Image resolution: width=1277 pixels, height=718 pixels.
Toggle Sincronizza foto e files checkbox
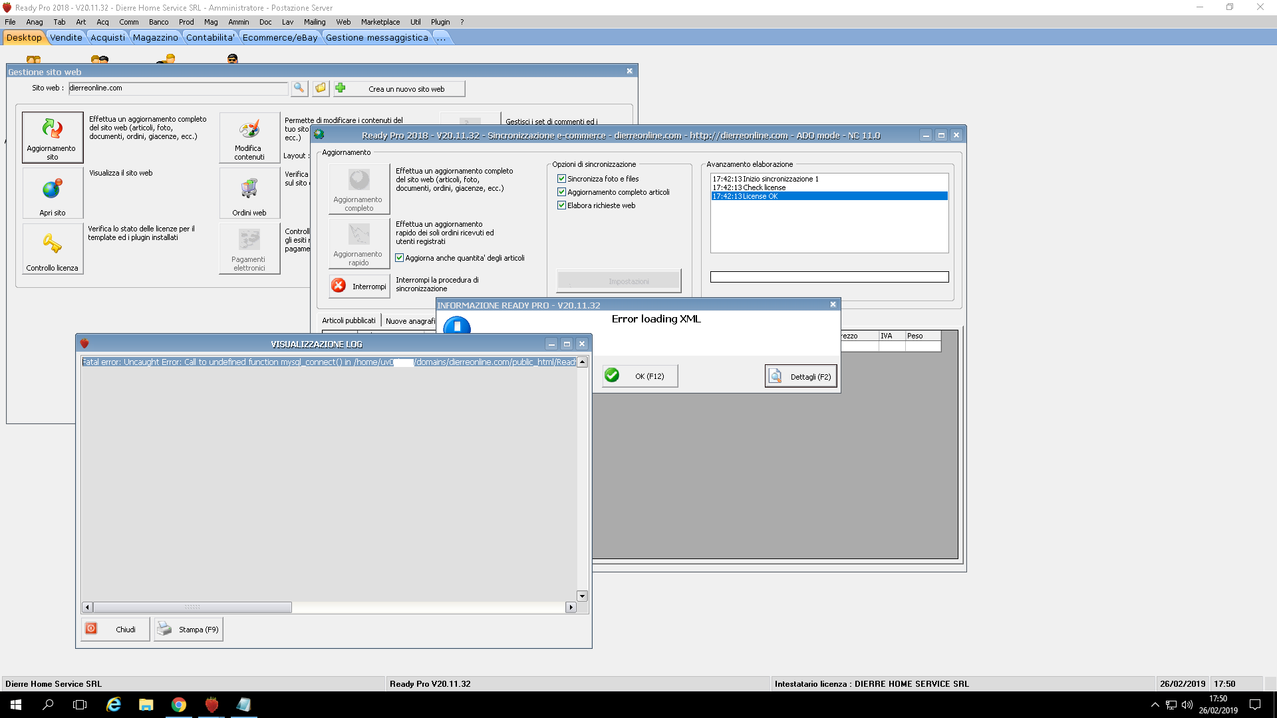(561, 178)
